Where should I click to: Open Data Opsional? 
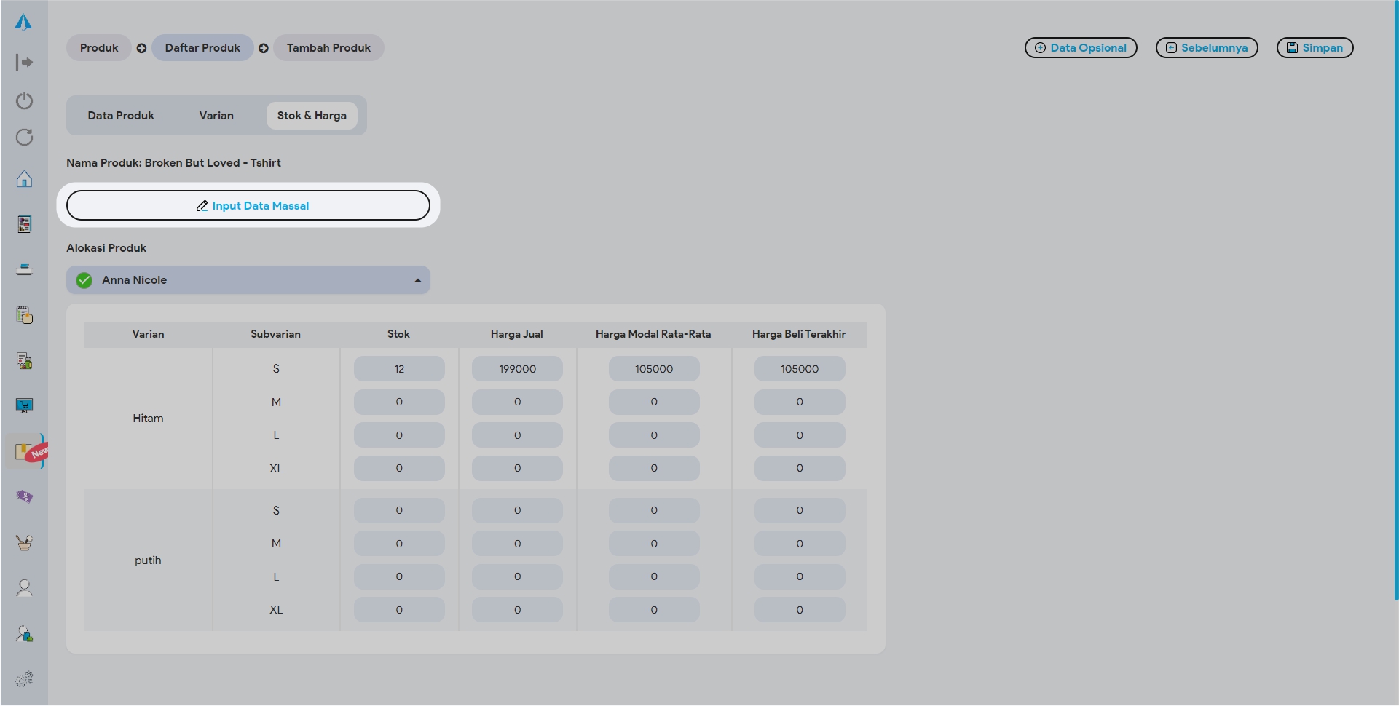coord(1080,48)
